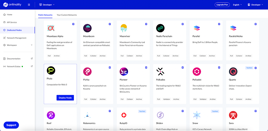
Task: Click the Deploy Node button on Phala
Action: pos(65,98)
